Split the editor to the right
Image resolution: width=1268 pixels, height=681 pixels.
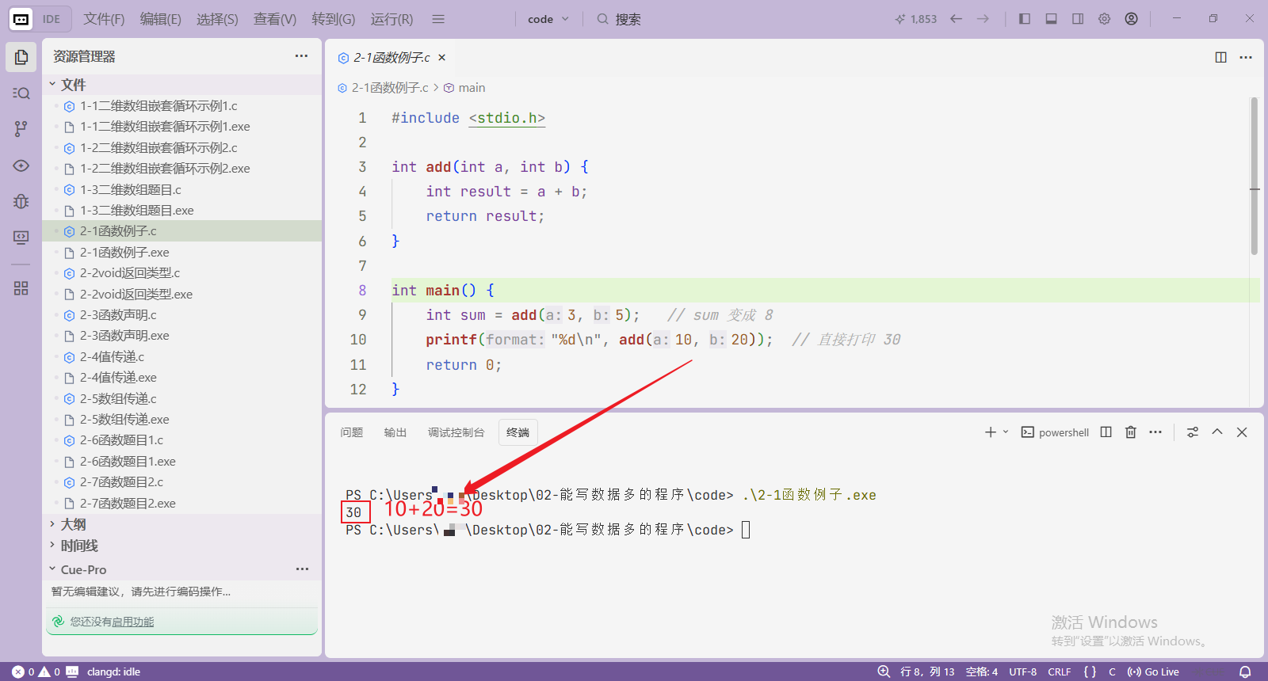[x=1220, y=57]
